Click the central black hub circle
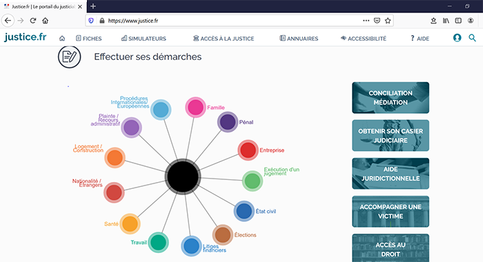This screenshot has height=262, width=483. pyautogui.click(x=183, y=177)
